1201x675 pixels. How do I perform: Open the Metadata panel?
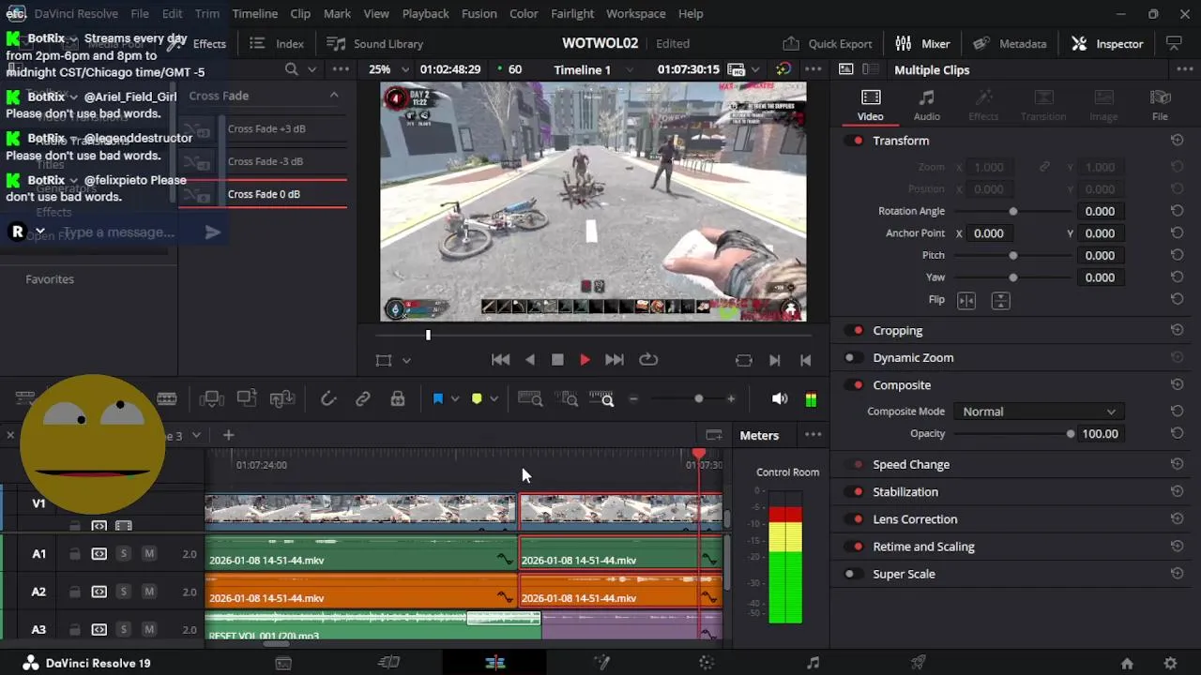click(1010, 44)
